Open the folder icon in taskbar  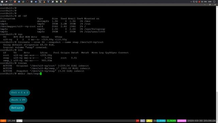[57, 2]
